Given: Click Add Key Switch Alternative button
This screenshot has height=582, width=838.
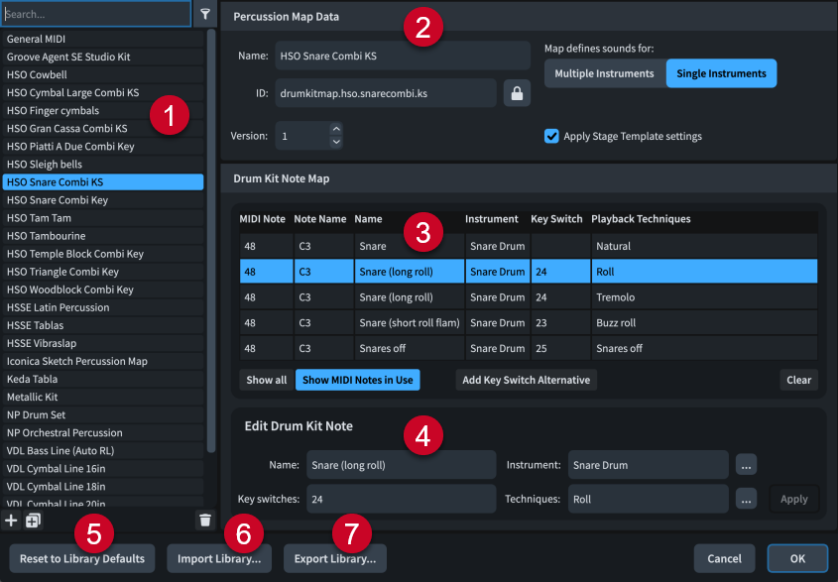Looking at the screenshot, I should [x=526, y=380].
